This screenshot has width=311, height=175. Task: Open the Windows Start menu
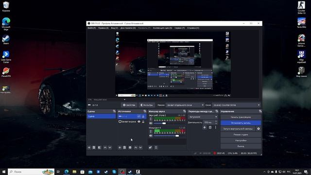pyautogui.click(x=3, y=172)
